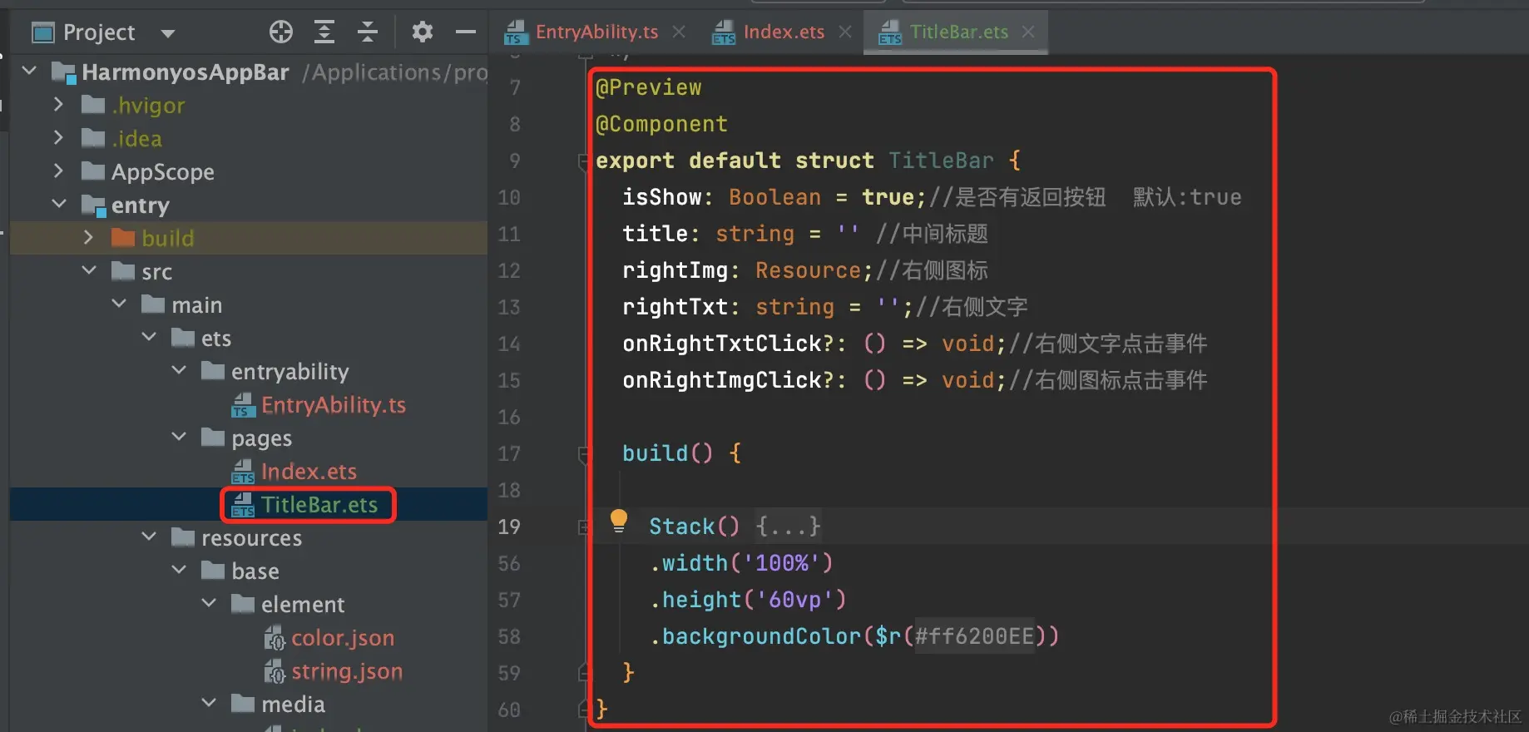Viewport: 1529px width, 732px height.
Task: Select Index.ets in the project tree
Action: 309,472
